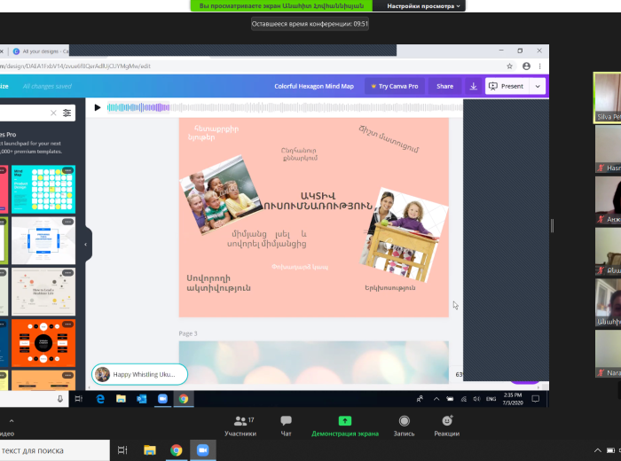Open local taskbar Zoom icon
The height and width of the screenshot is (461, 621).
click(x=203, y=450)
